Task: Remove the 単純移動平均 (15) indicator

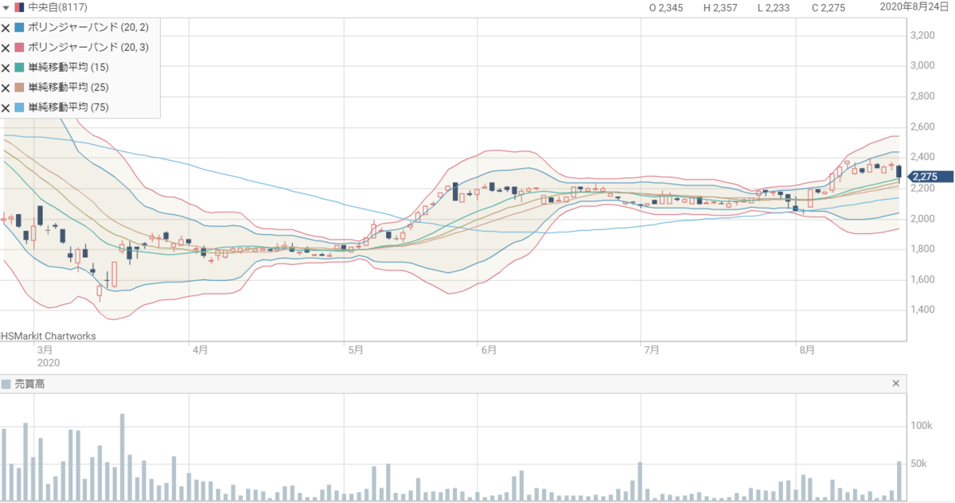Action: click(x=6, y=68)
